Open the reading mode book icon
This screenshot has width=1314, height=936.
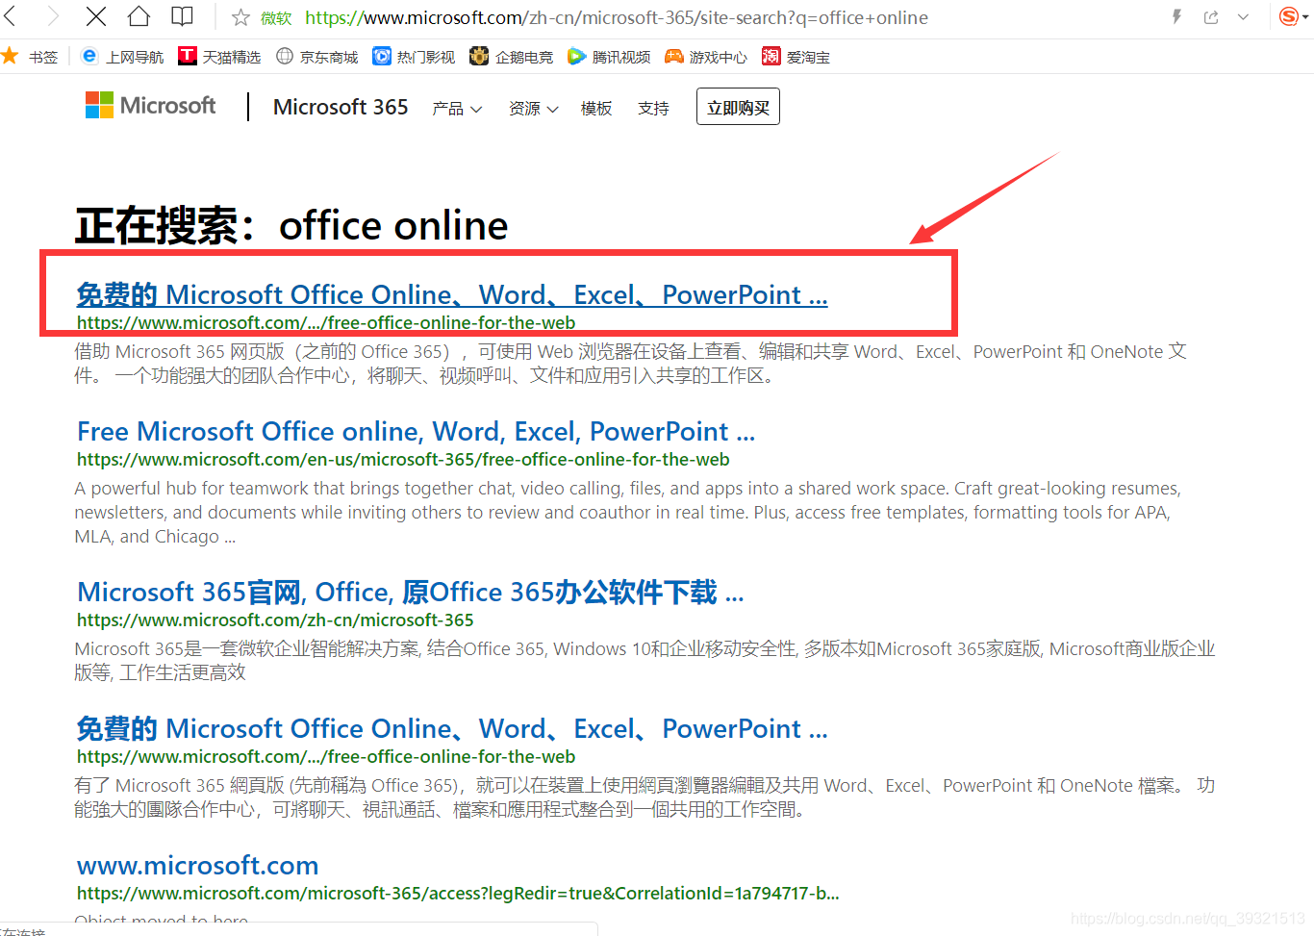coord(182,16)
